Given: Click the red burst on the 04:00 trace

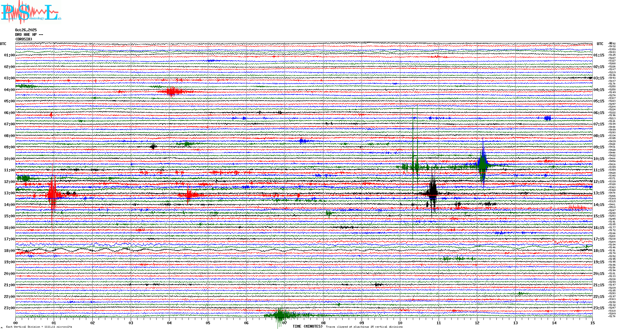Looking at the screenshot, I should (173, 91).
